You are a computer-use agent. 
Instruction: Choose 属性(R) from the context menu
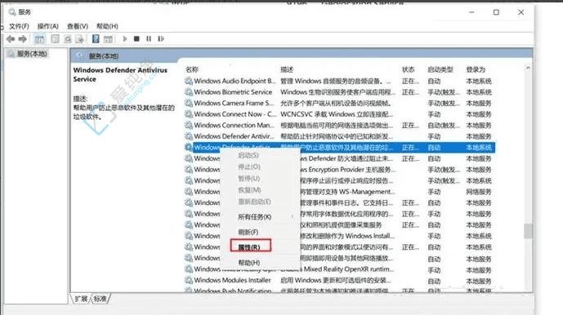[x=250, y=246]
